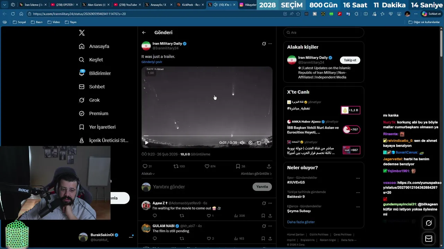
Task: Share GULAM NABI's reply
Action: point(270,238)
